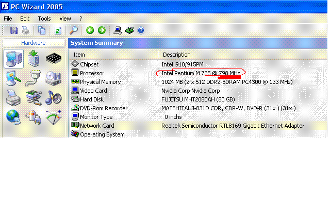The height and width of the screenshot is (206, 330).
Task: Select the Processor row
Action: click(x=198, y=73)
